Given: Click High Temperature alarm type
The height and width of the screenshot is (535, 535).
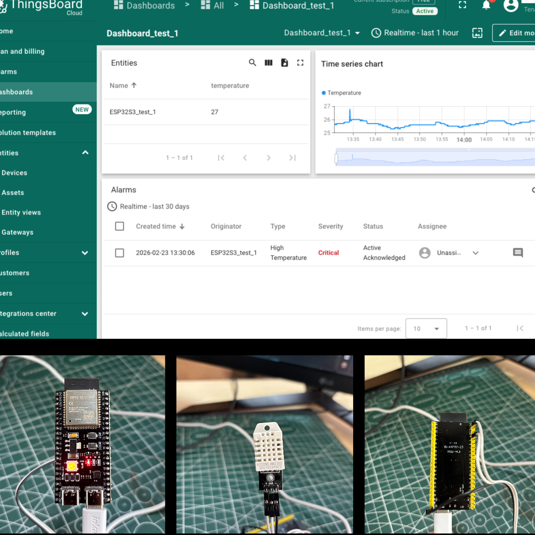Looking at the screenshot, I should click(289, 253).
